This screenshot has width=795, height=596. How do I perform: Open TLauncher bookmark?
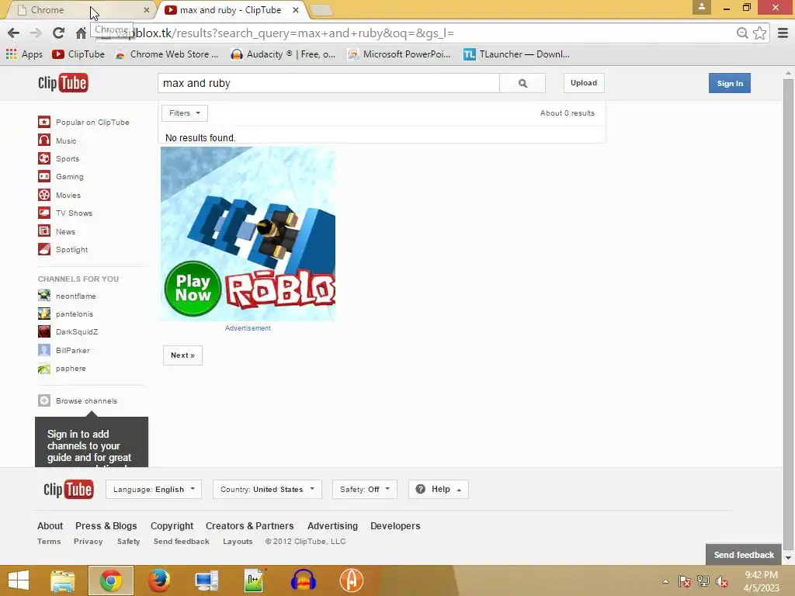click(x=516, y=54)
